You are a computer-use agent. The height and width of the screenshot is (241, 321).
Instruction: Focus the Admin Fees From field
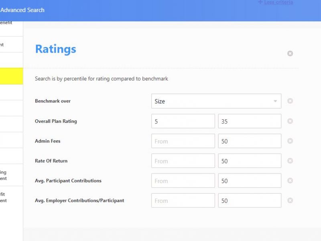(x=183, y=141)
